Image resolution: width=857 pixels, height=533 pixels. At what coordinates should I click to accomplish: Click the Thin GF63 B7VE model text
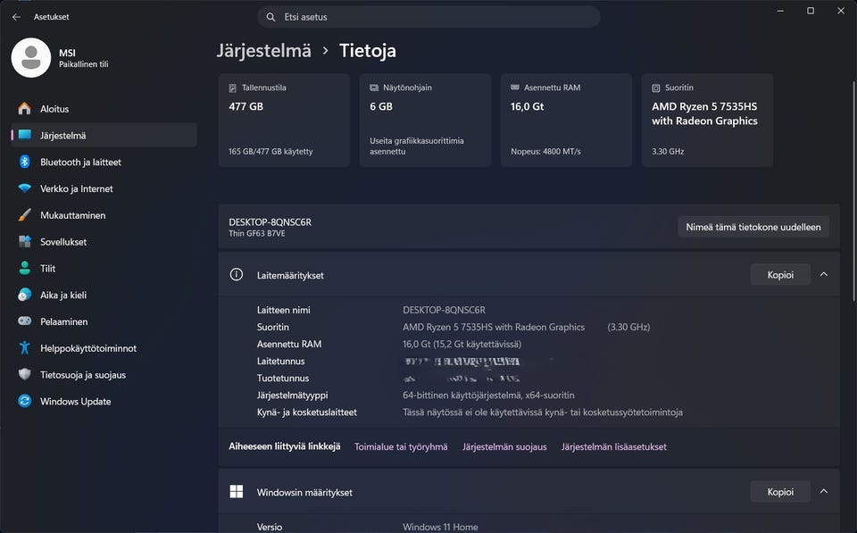(257, 233)
